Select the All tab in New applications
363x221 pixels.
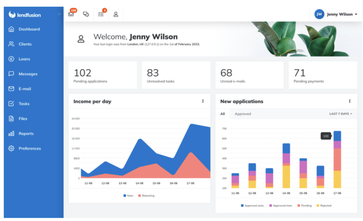pyautogui.click(x=223, y=114)
